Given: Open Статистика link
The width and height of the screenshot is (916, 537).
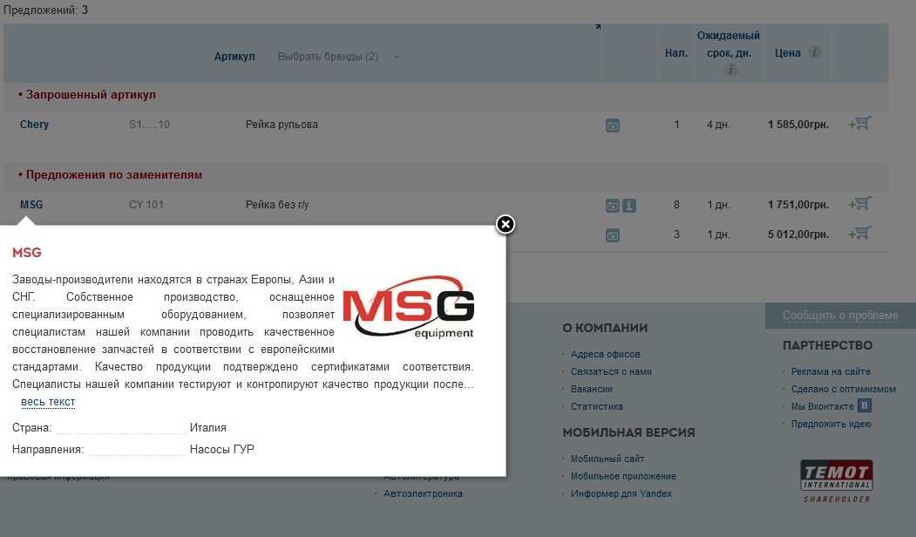Looking at the screenshot, I should tap(596, 407).
